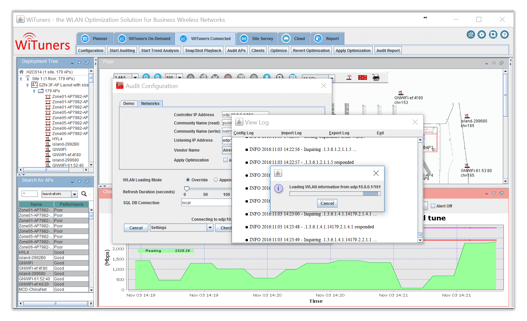527x321 pixels.
Task: Open the All APs filter dropdown
Action: click(332, 78)
